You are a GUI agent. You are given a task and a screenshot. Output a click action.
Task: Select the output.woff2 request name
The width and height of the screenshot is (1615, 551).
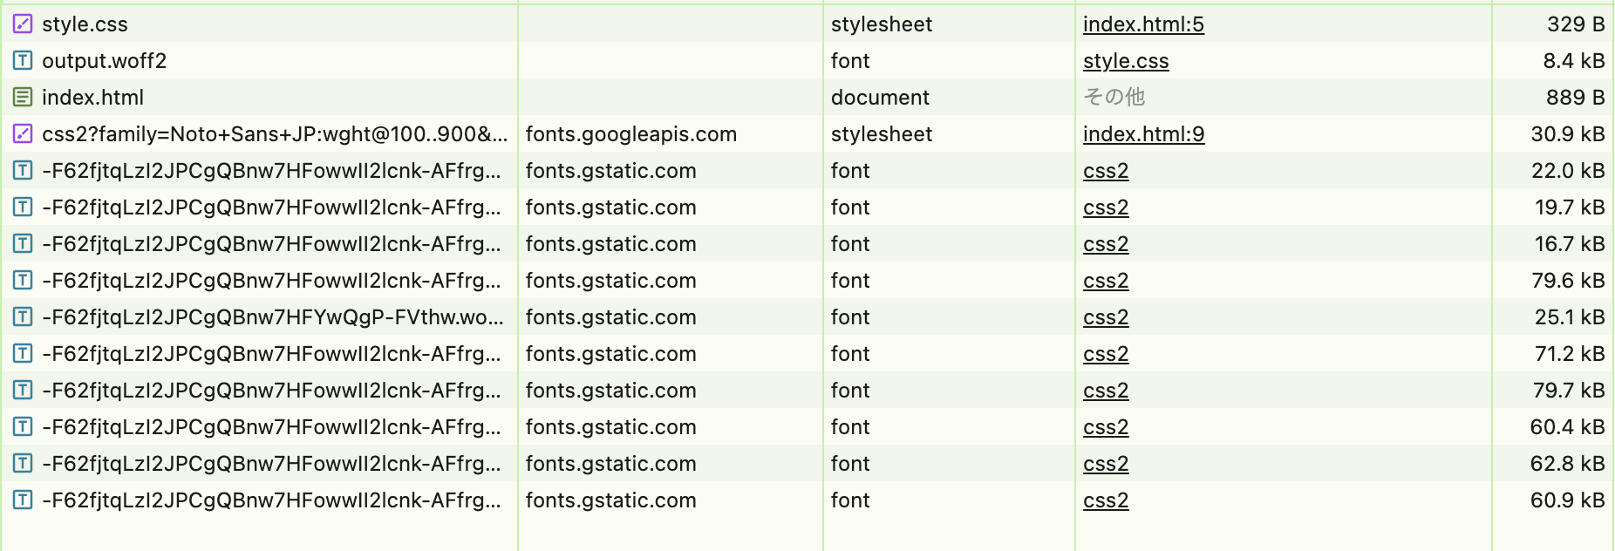[x=104, y=61]
